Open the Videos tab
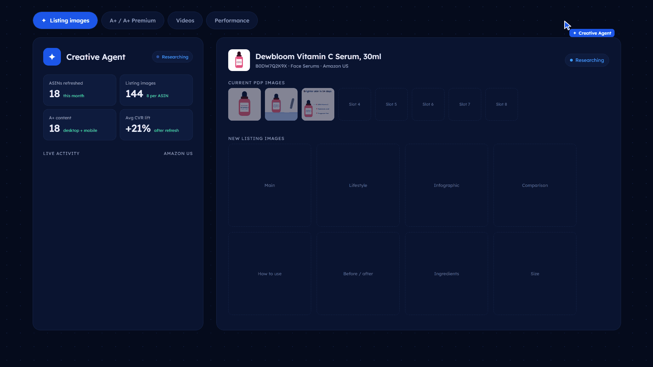This screenshot has height=367, width=653. [185, 20]
